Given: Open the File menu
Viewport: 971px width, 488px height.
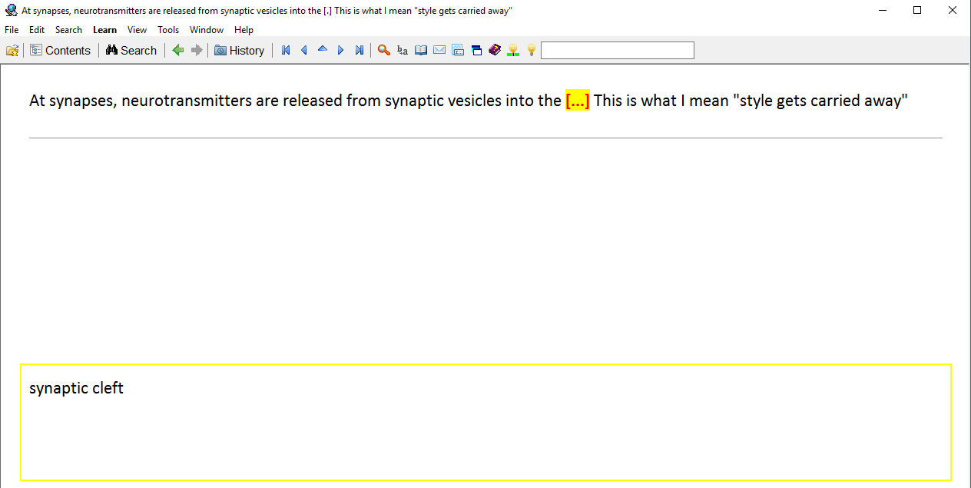Looking at the screenshot, I should (12, 30).
